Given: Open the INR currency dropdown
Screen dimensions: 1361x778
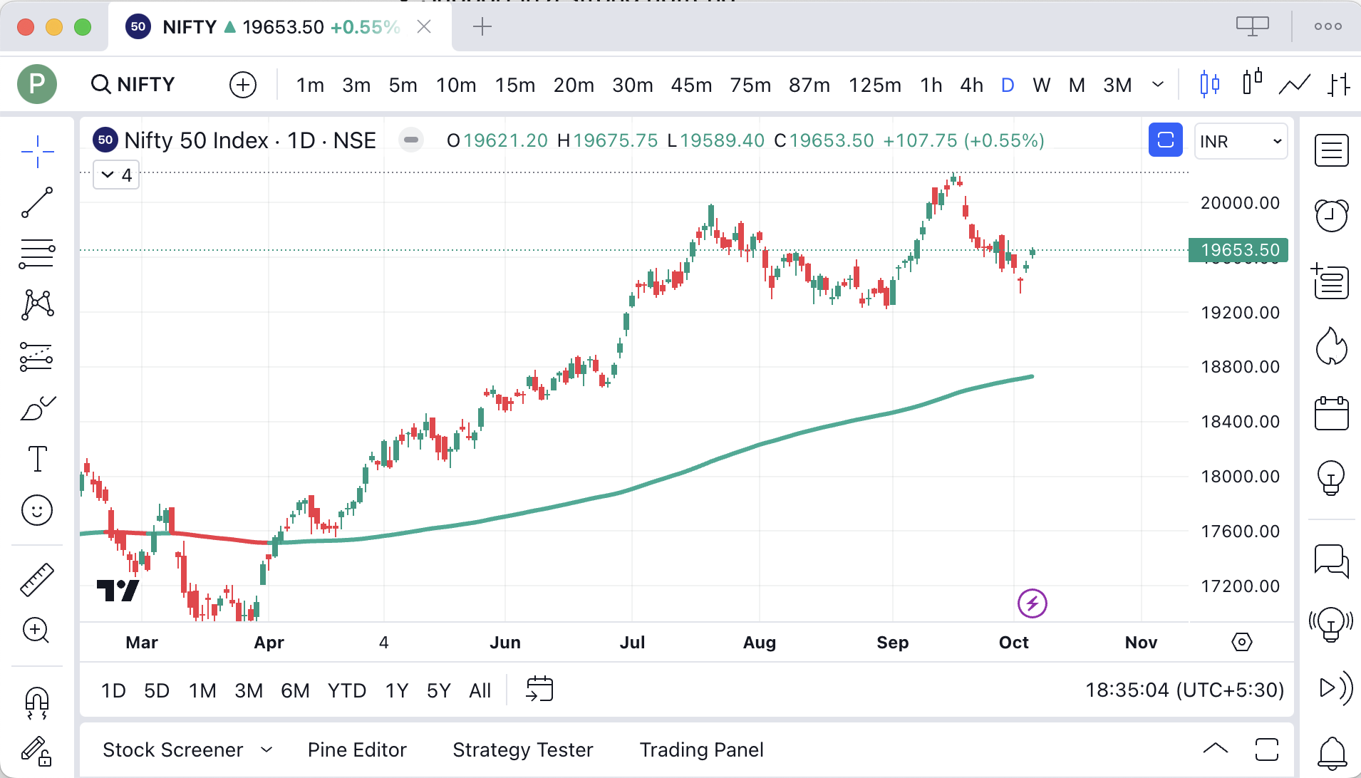Looking at the screenshot, I should tap(1241, 141).
